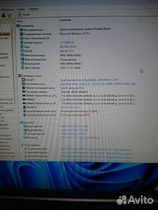Follow the Intel Broadwater P965 chipset link
This screenshot has width=158, height=210.
72,88
